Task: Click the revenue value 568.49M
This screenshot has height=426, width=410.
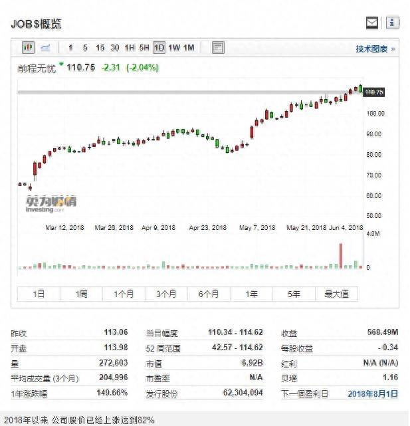Action: point(383,332)
